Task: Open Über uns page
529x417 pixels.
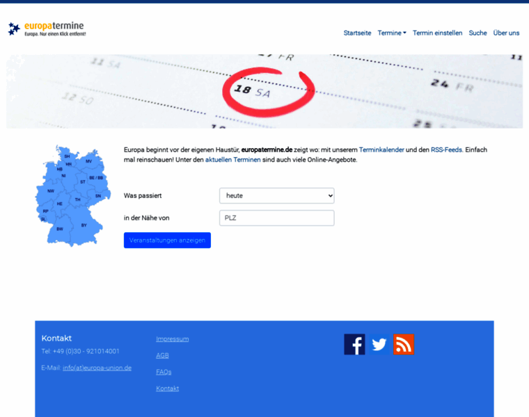Action: (x=506, y=33)
